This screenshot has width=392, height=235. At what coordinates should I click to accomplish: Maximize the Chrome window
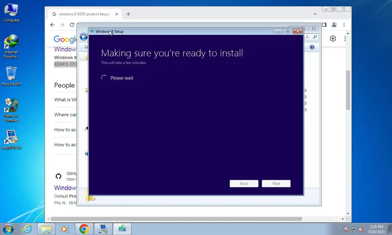pyautogui.click(x=334, y=9)
